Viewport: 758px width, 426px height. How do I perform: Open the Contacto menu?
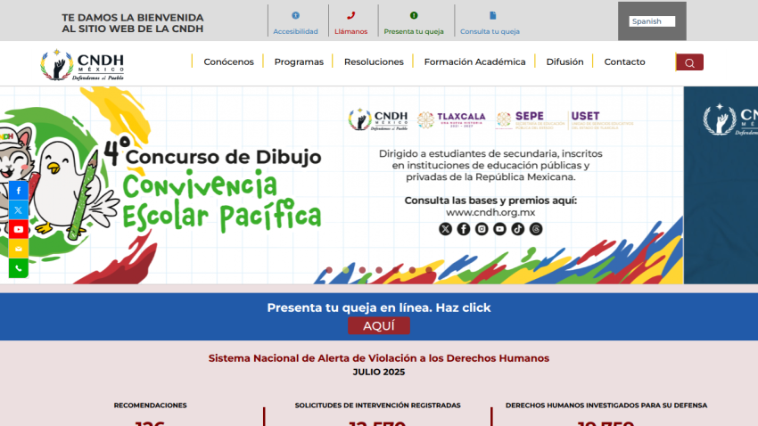(624, 61)
